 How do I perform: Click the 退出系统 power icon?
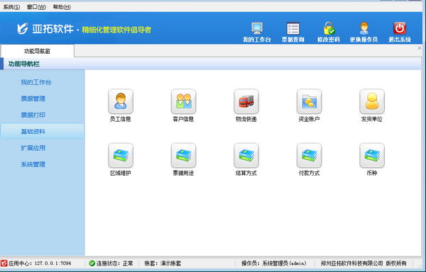(400, 28)
